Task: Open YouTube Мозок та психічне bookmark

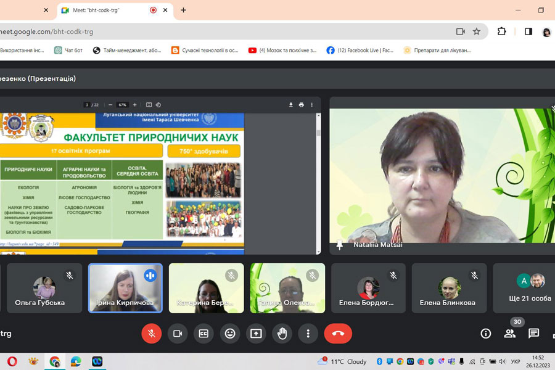Action: 282,51
